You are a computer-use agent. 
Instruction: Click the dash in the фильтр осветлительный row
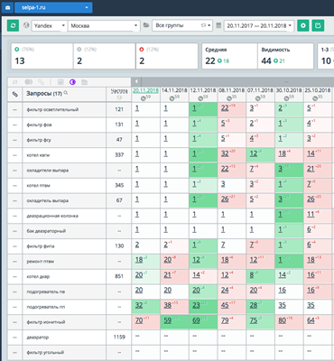pos(14,110)
